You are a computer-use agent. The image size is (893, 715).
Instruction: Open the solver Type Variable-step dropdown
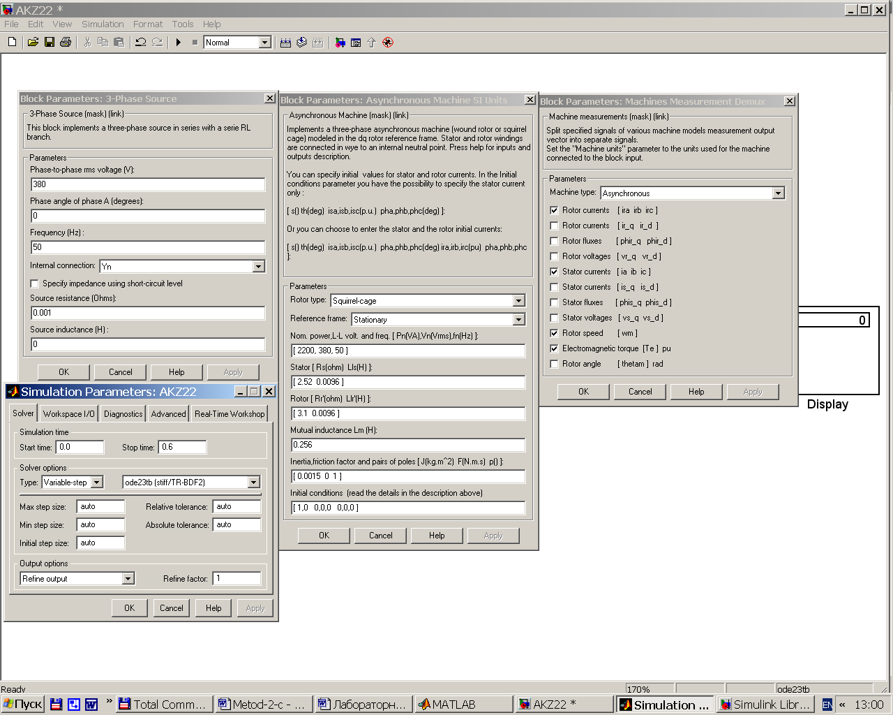tap(97, 482)
